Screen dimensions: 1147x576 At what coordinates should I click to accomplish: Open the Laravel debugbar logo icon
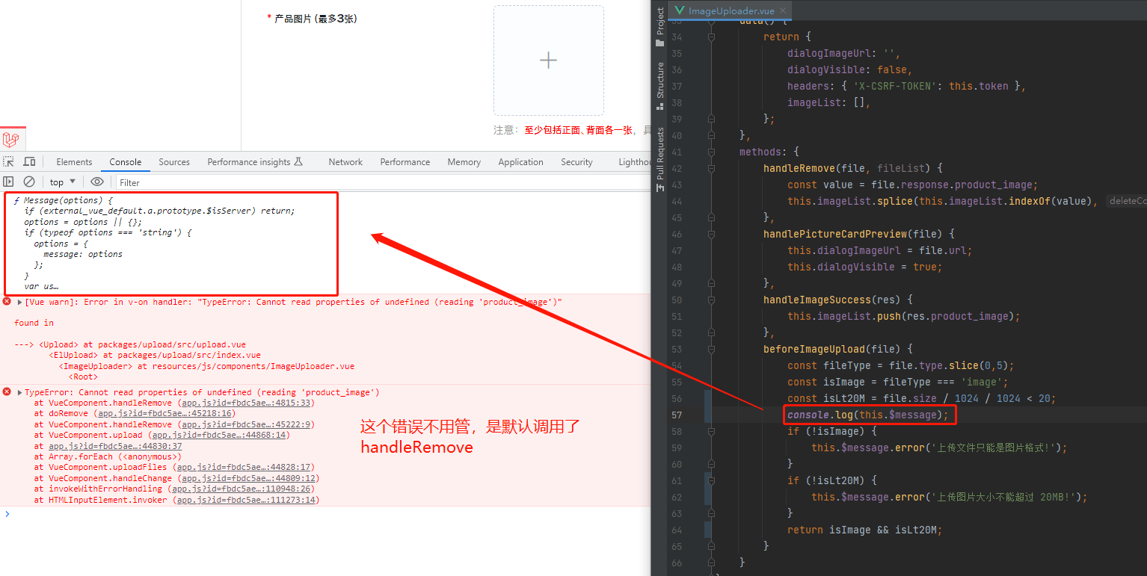pos(10,140)
